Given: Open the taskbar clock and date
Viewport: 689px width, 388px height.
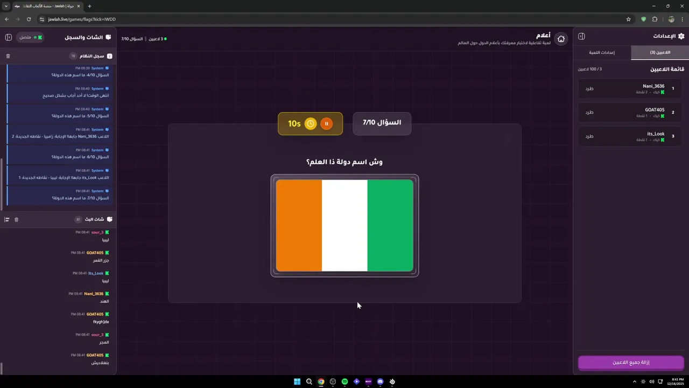Looking at the screenshot, I should pos(675,382).
